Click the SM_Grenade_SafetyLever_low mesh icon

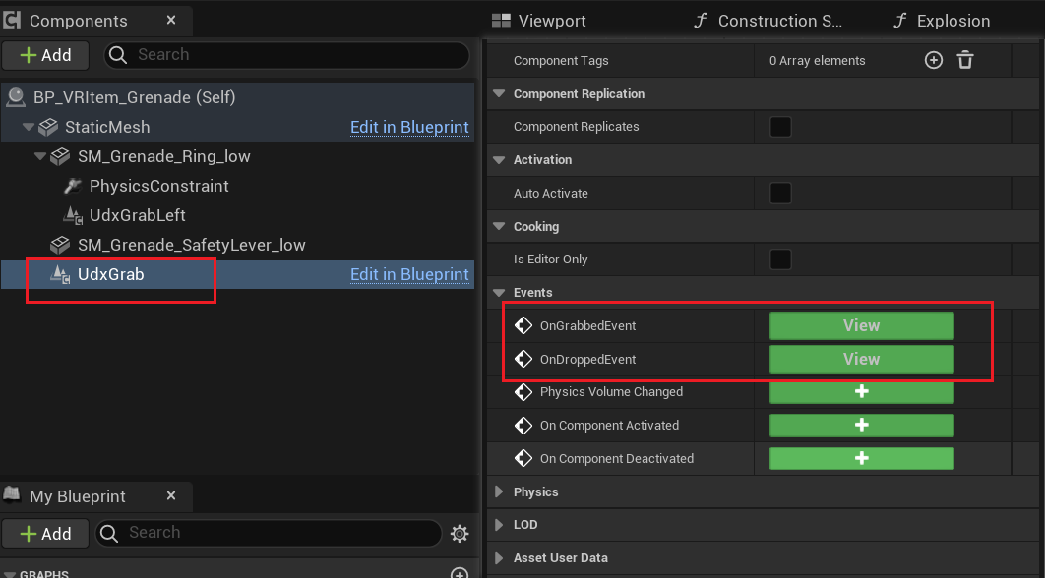(60, 246)
